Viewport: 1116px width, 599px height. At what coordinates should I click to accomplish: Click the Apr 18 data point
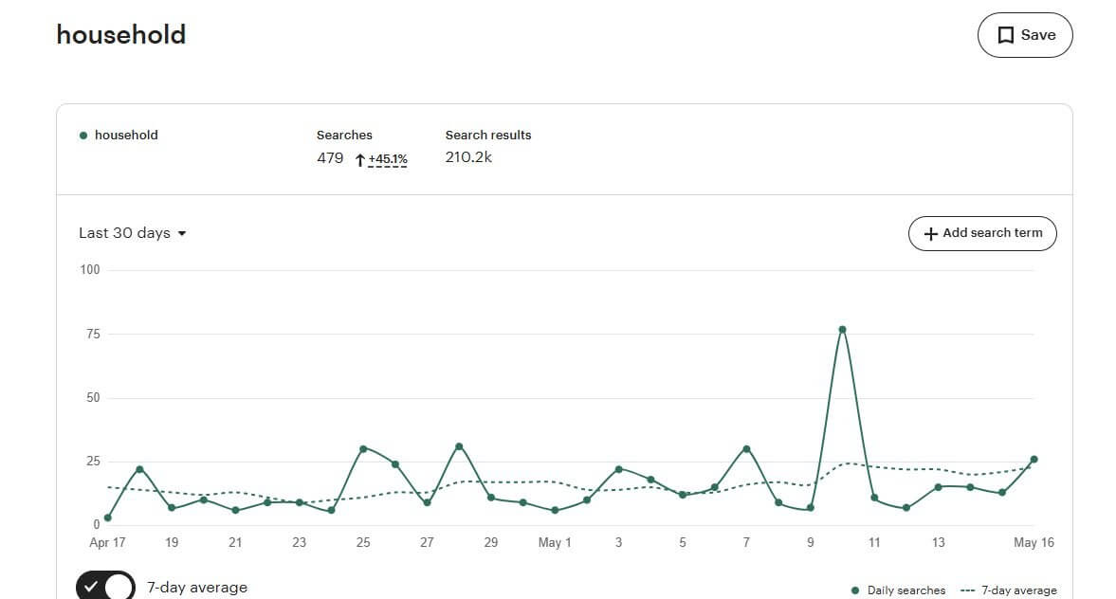[x=139, y=469]
